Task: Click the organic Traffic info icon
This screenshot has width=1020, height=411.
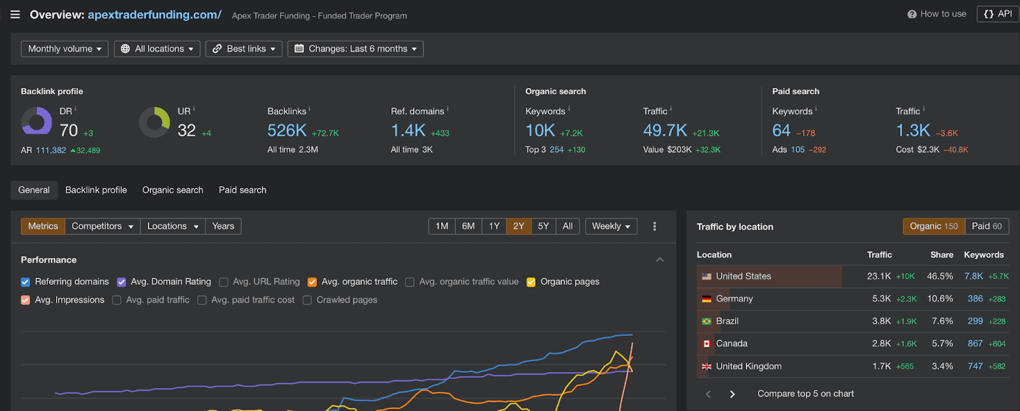Action: 671,109
